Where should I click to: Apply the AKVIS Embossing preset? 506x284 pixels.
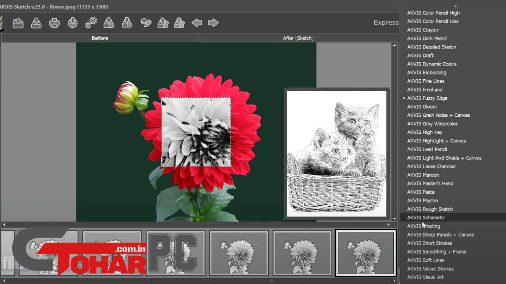(x=427, y=73)
